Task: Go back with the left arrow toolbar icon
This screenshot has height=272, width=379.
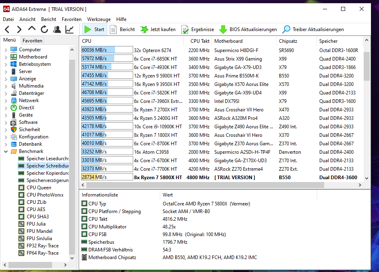Action: tap(7, 29)
